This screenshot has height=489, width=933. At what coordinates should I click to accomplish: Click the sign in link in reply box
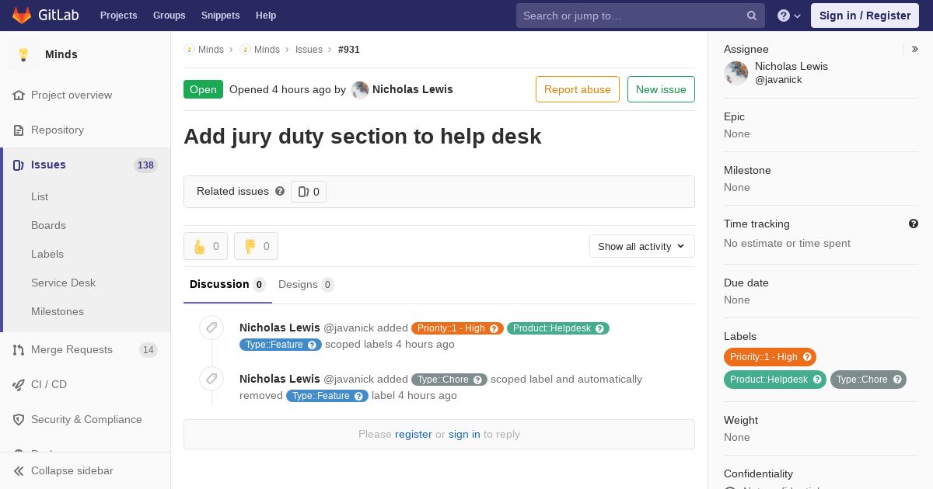pyautogui.click(x=464, y=434)
